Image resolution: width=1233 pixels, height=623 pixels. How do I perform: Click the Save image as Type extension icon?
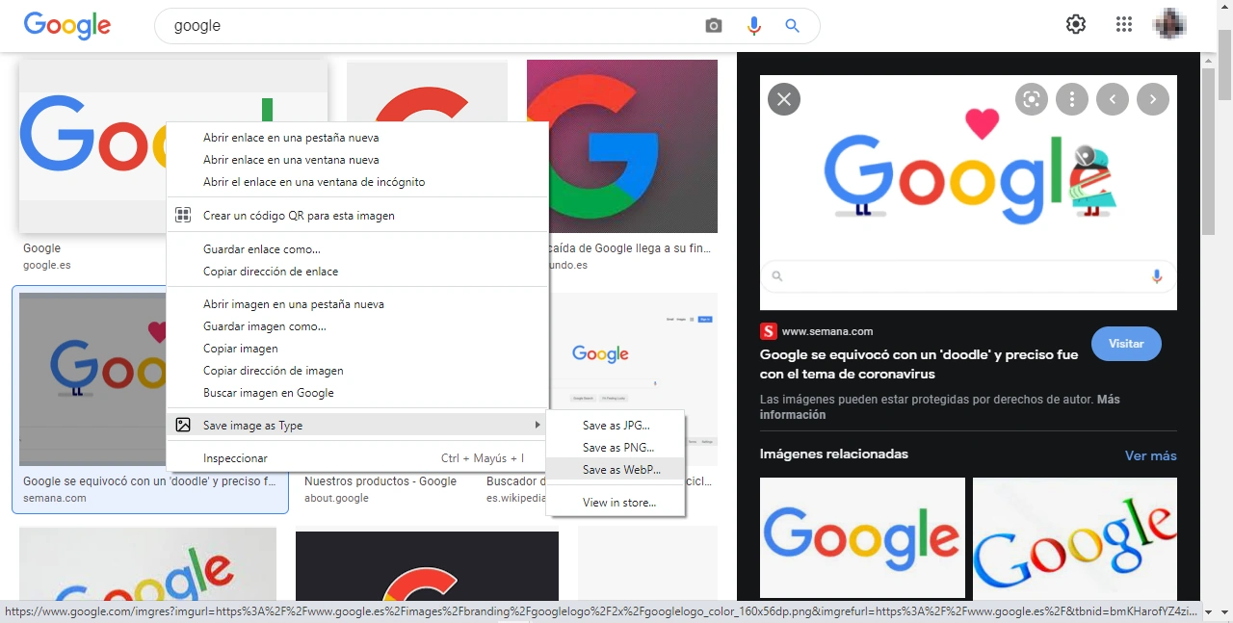coord(183,425)
